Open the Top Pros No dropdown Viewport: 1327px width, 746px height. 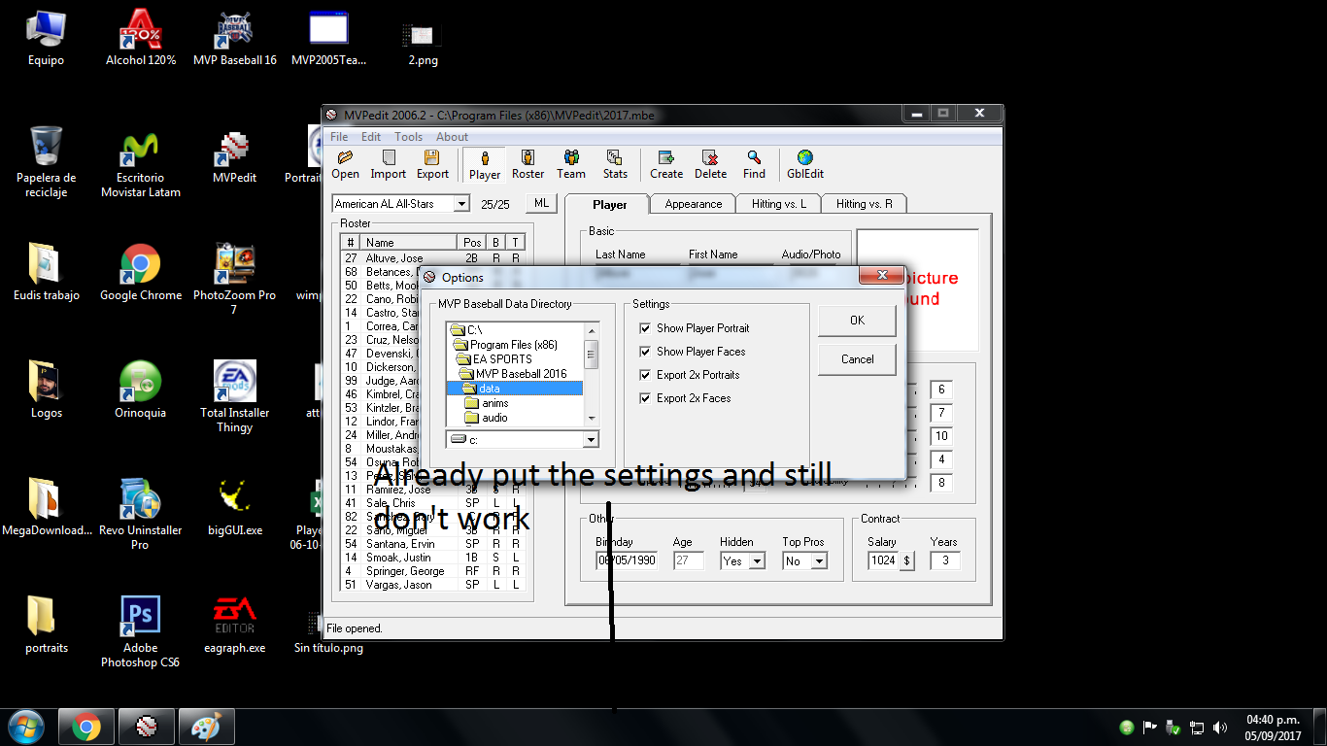tap(819, 561)
